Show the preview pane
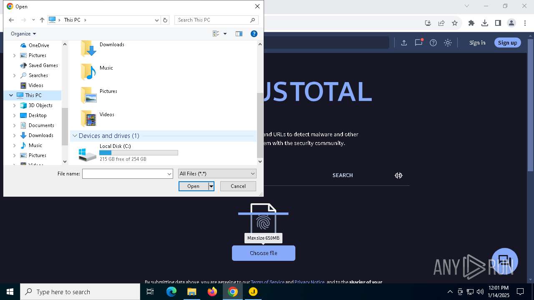 239,34
